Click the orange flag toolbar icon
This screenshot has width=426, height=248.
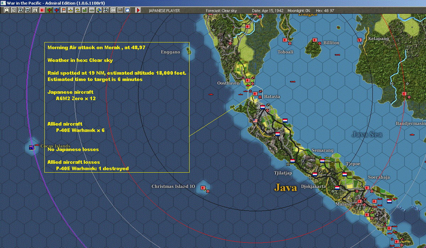pyautogui.click(x=64, y=10)
